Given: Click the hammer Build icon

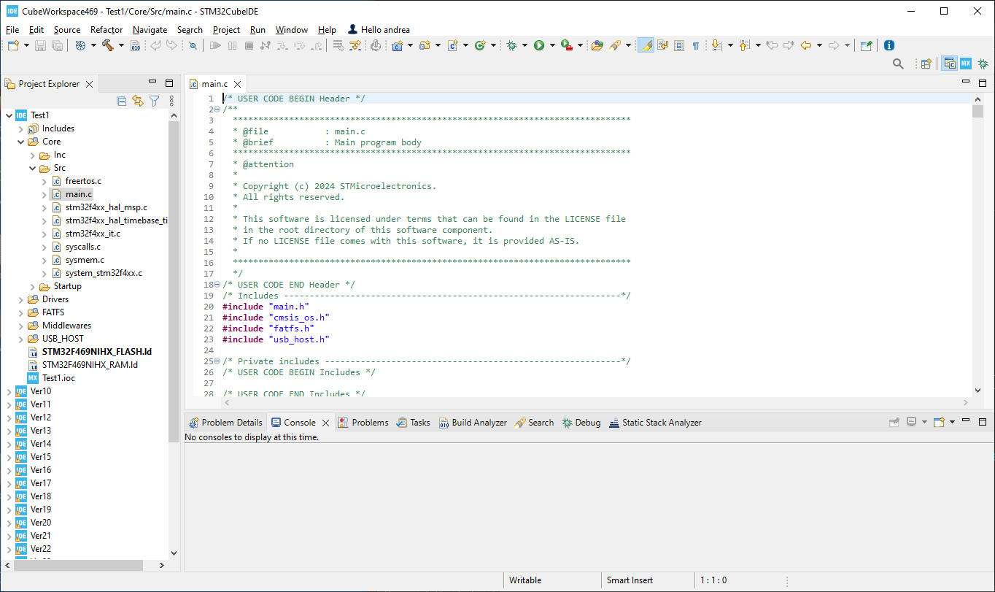Looking at the screenshot, I should (107, 45).
